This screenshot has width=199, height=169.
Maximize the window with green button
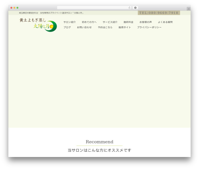[18, 8]
